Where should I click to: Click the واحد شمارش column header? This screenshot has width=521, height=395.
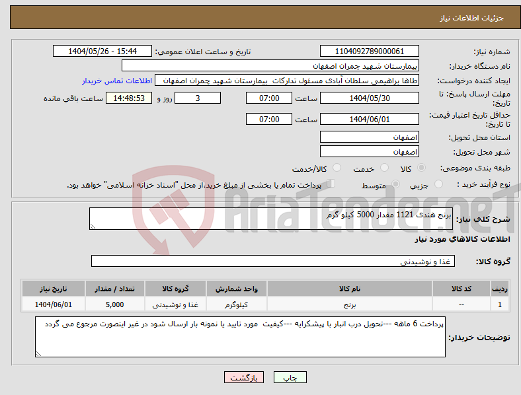click(x=236, y=289)
